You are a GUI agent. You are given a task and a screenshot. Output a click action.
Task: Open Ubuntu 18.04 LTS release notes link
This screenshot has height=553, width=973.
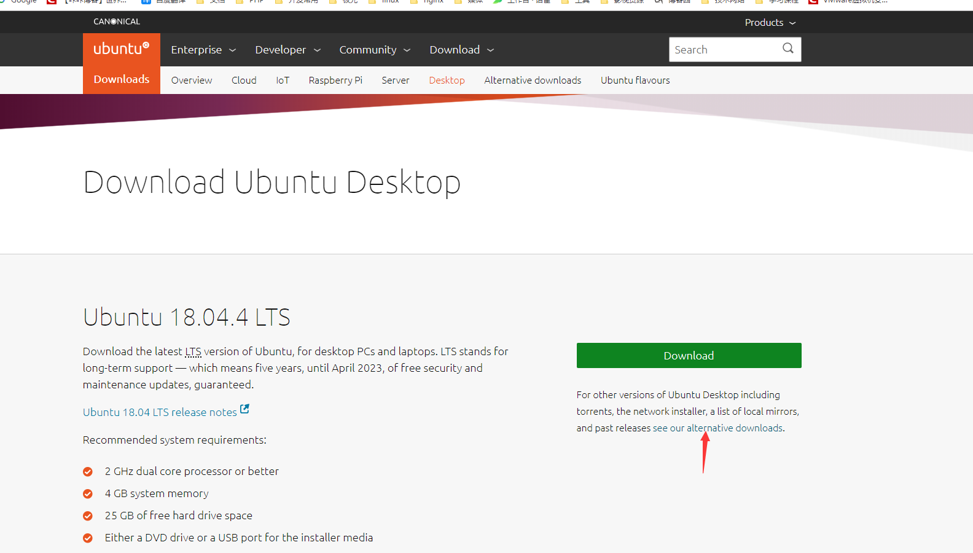point(160,412)
